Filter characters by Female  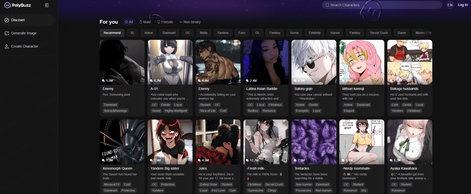click(165, 22)
